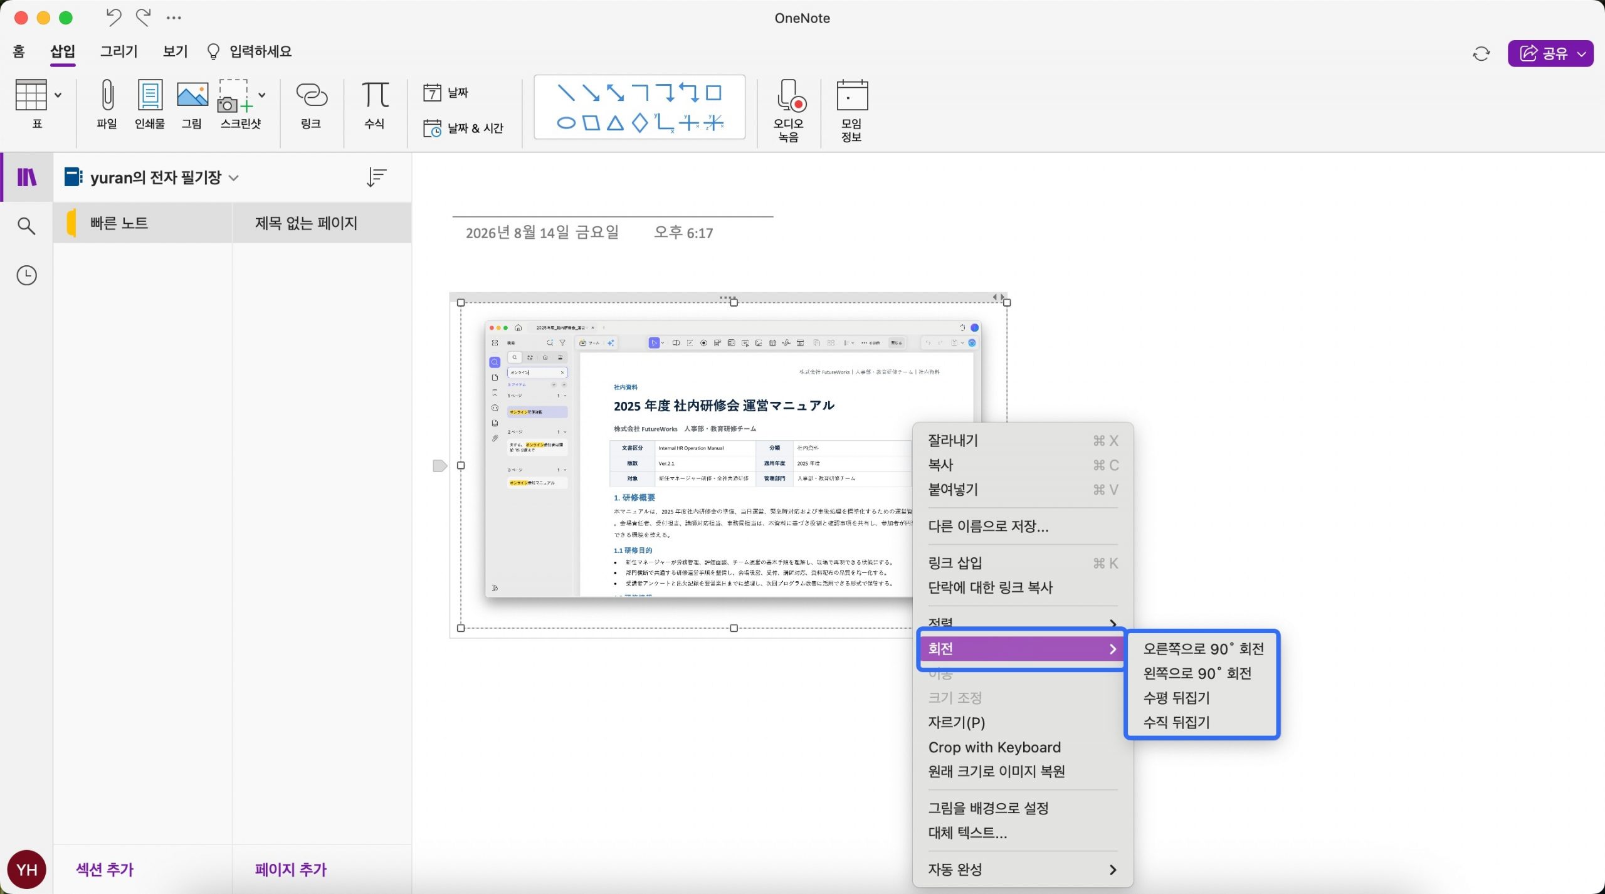Screen dimensions: 1605x894
Task: Select the triangle shape
Action: tap(616, 123)
